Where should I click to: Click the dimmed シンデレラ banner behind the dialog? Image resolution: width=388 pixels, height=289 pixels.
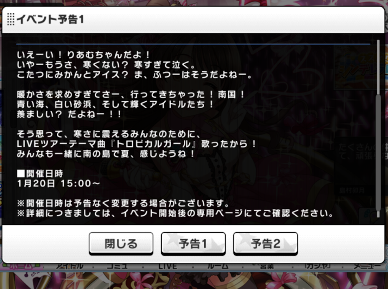pyautogui.click(x=359, y=67)
